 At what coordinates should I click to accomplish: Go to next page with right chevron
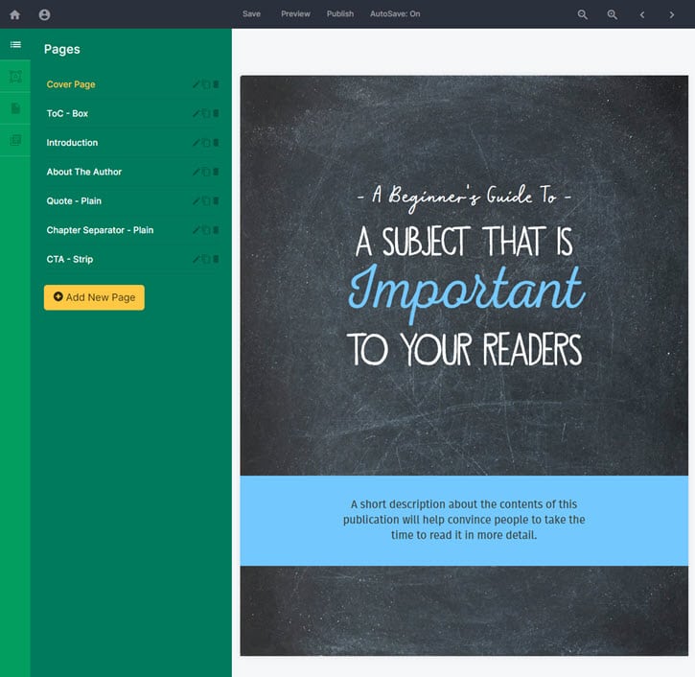(x=672, y=14)
